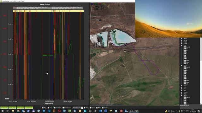Expand the ORGN tree node
Viewport: 202px width, 113px height.
click(181, 42)
